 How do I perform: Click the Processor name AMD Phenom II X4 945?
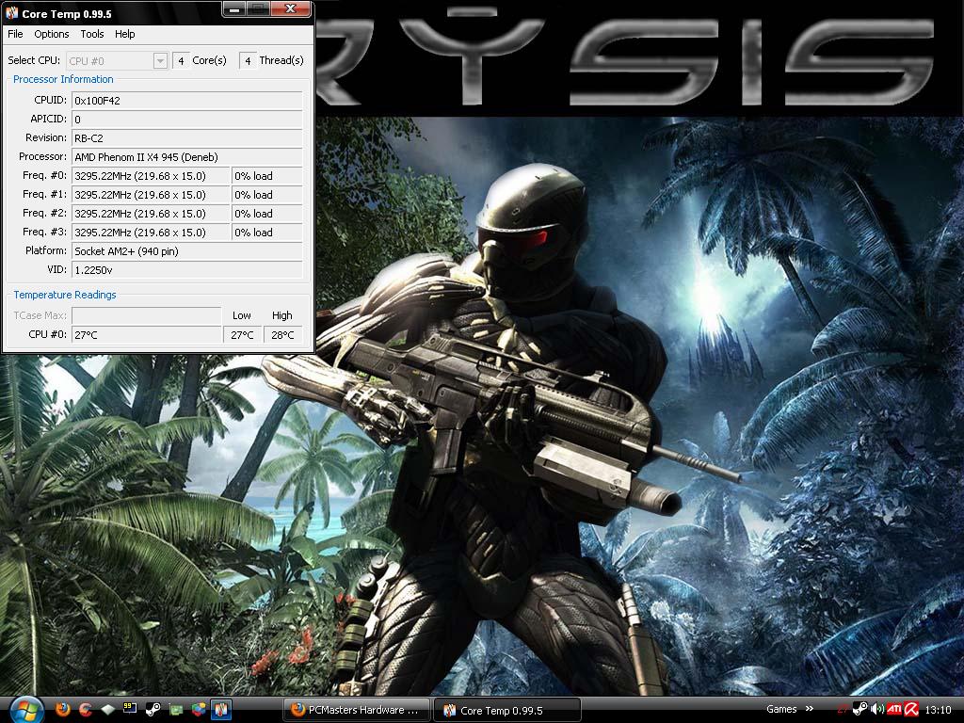pos(187,157)
